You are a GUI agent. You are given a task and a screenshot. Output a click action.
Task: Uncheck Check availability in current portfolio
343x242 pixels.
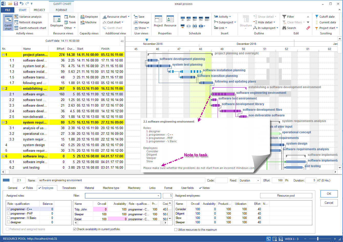pyautogui.click(x=75, y=229)
